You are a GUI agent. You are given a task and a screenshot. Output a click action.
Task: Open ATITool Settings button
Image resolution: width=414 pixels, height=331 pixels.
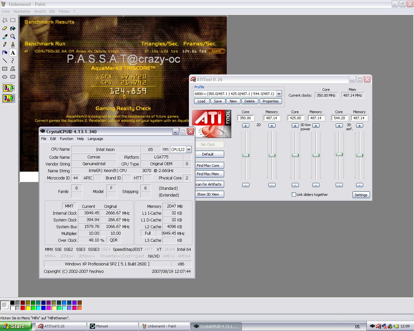tap(361, 195)
